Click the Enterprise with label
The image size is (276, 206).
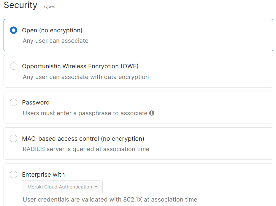coord(43,175)
